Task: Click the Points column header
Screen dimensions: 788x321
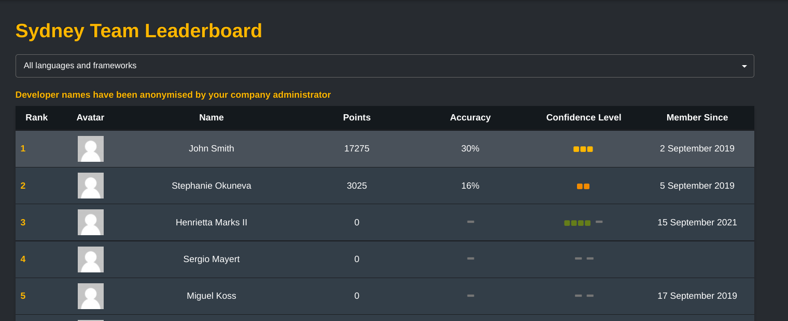Action: (357, 117)
